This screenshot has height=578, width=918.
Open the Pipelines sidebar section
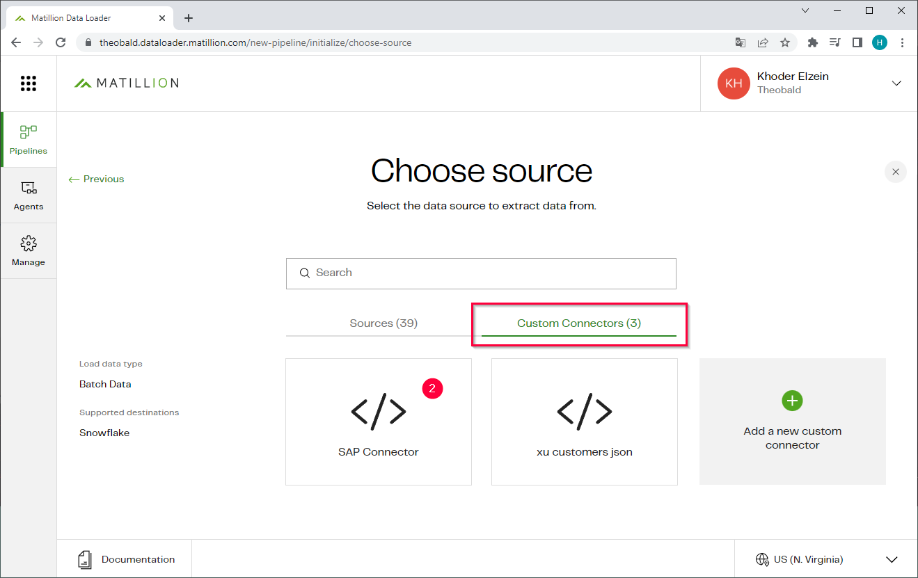click(x=29, y=140)
